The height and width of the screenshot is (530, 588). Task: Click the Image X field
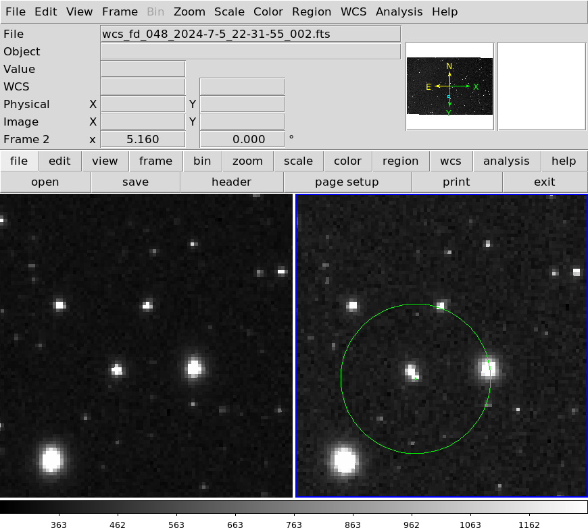pos(143,122)
